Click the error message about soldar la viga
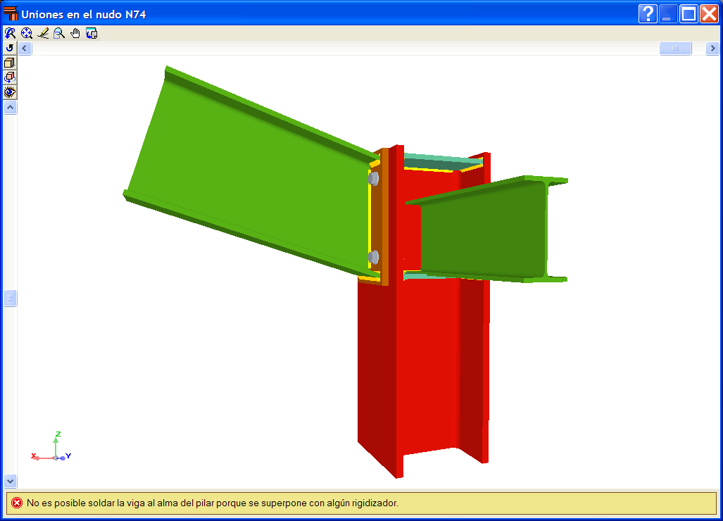Screen dimensions: 723x521 click(213, 503)
